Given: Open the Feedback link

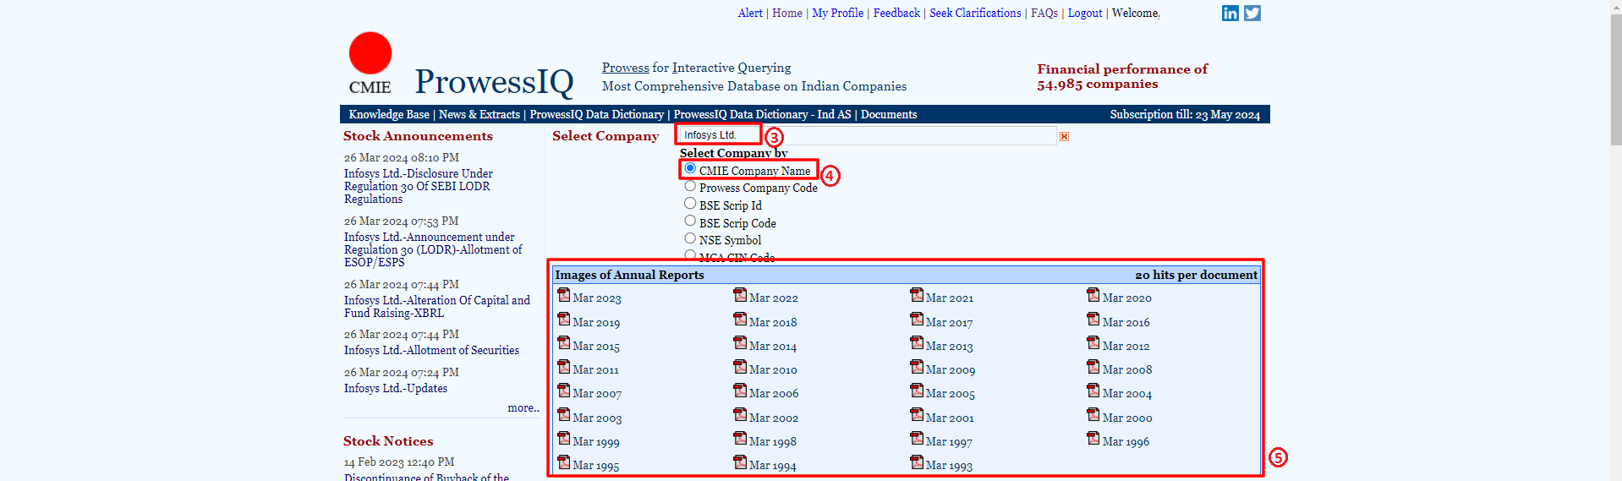Looking at the screenshot, I should pos(896,13).
